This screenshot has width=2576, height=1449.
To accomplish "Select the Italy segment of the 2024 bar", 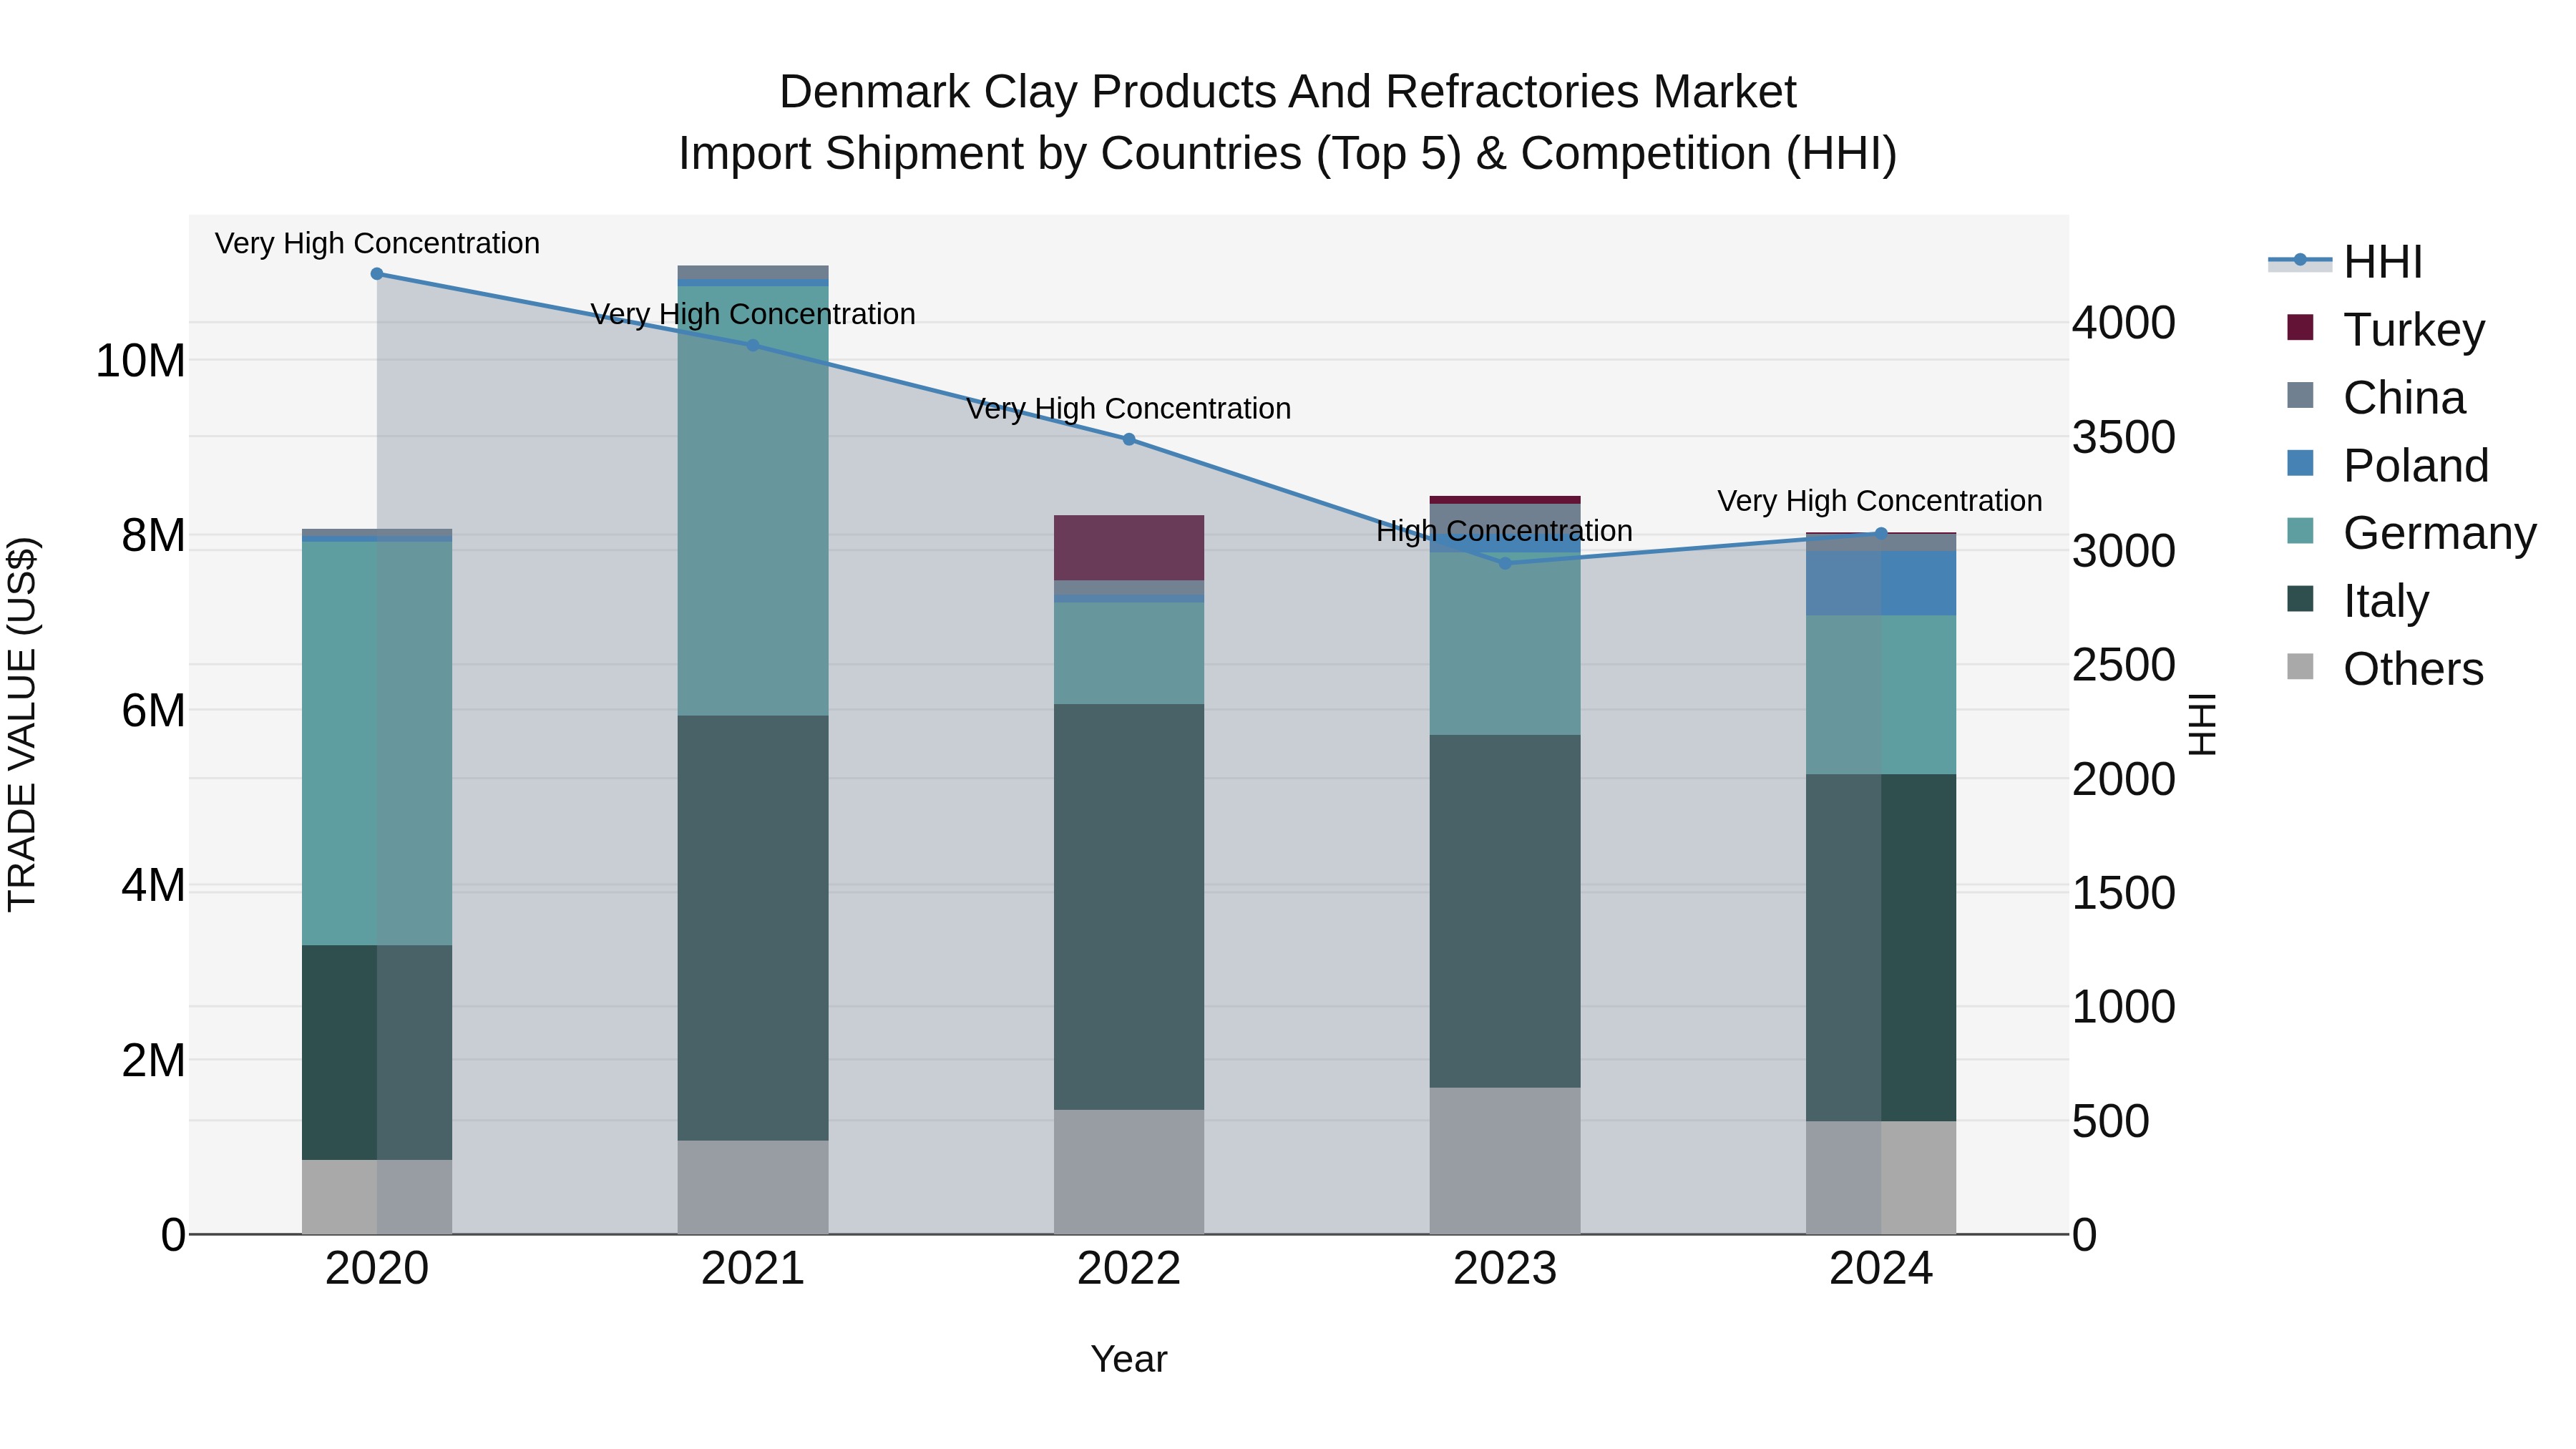I will point(1881,948).
